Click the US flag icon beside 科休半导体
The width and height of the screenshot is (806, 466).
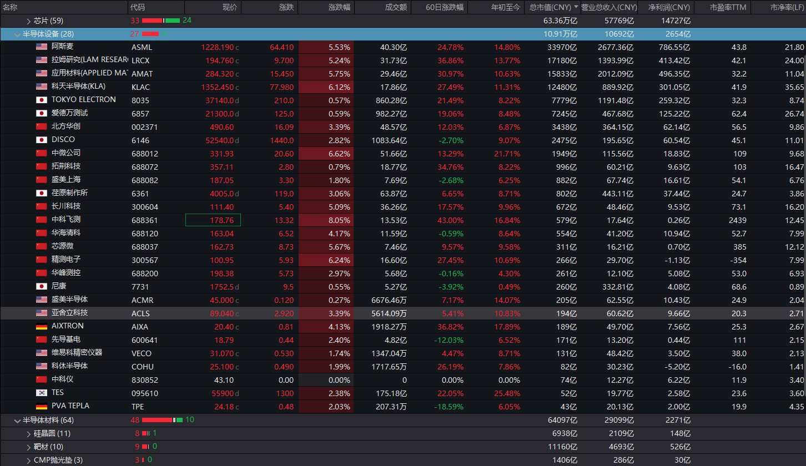click(42, 366)
